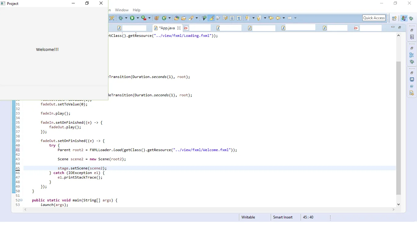The image size is (417, 234).
Task: Click the vertical scrollbar thumb of the code editor
Action: pyautogui.click(x=398, y=128)
